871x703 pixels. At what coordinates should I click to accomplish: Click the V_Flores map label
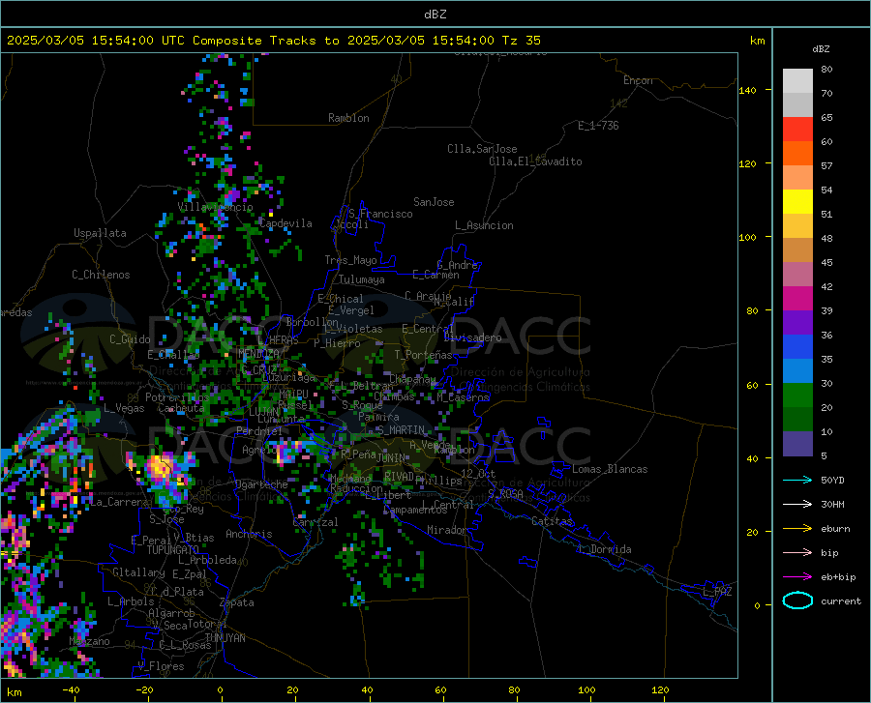(x=161, y=666)
